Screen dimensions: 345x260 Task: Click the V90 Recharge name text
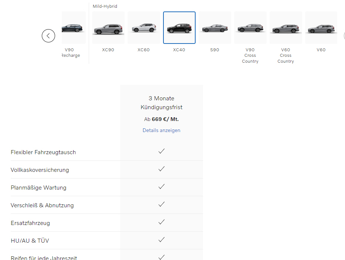(x=71, y=53)
